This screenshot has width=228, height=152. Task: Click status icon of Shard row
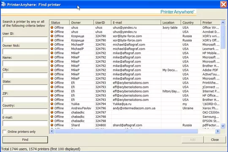(52, 125)
